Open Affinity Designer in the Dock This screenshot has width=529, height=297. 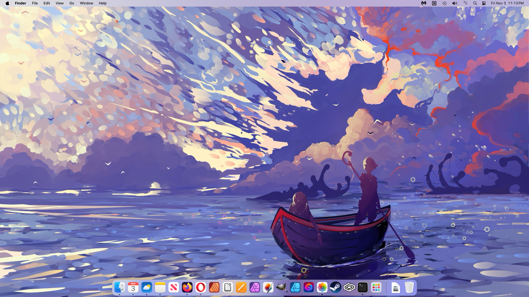coord(295,288)
